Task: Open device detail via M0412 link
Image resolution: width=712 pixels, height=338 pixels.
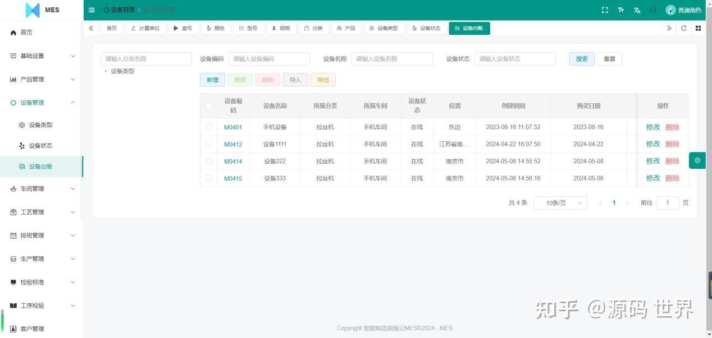Action: coord(232,144)
